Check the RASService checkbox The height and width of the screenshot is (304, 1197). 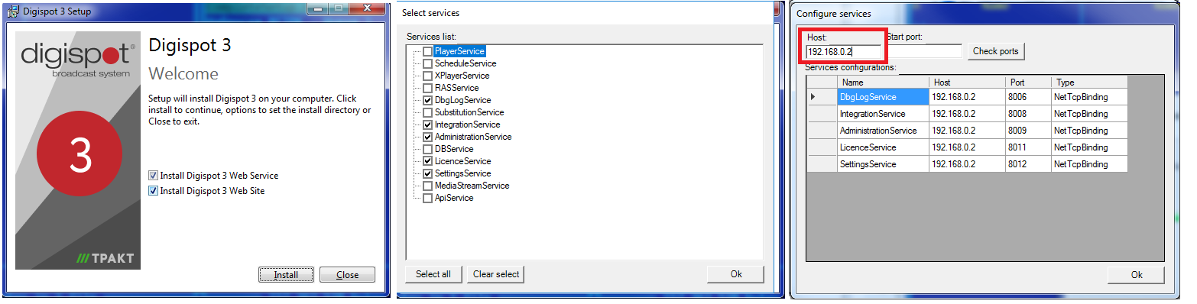point(427,88)
